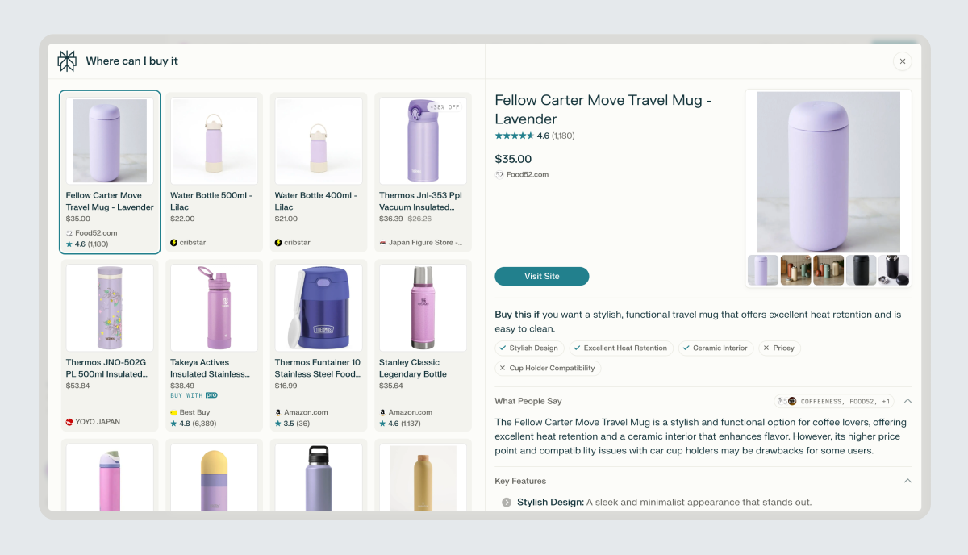The width and height of the screenshot is (968, 555).
Task: Click the Amazon icon under Thermos Funtainer
Action: (x=278, y=412)
